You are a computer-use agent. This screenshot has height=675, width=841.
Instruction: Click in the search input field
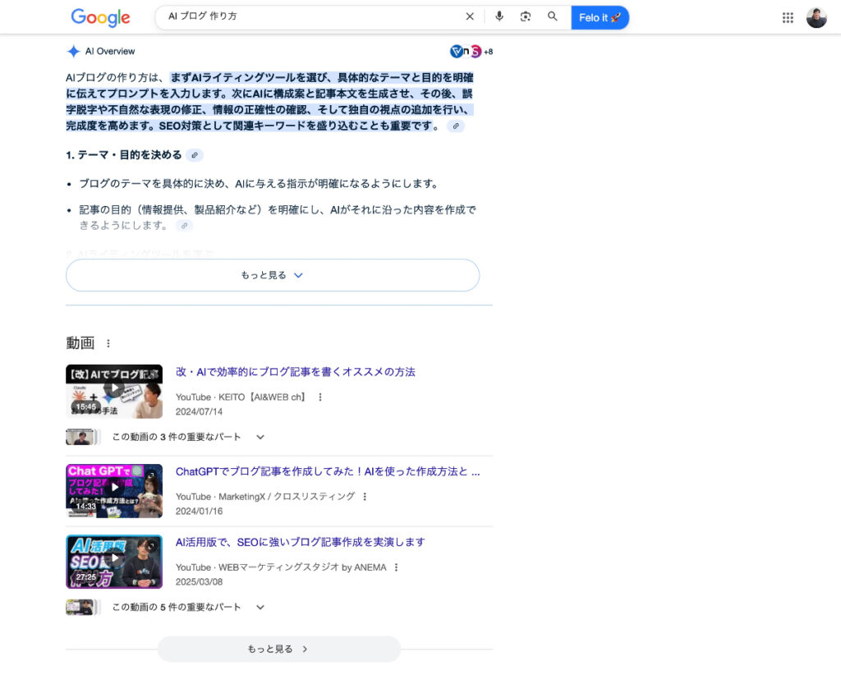[x=312, y=16]
